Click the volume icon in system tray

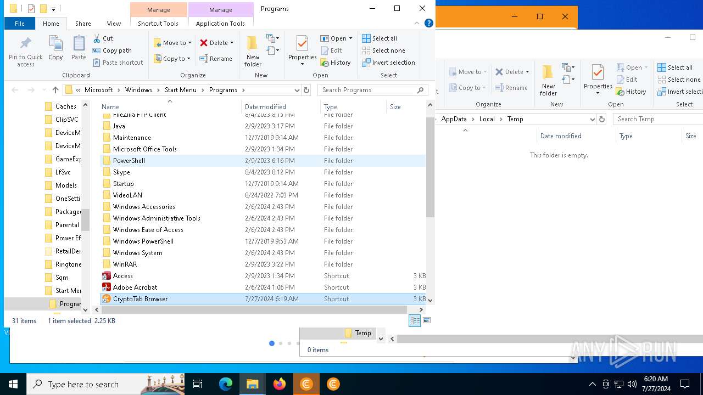click(632, 385)
